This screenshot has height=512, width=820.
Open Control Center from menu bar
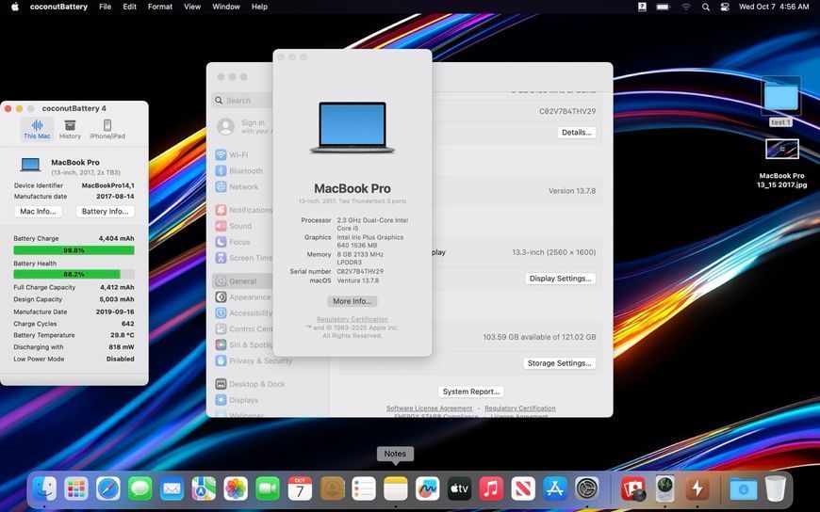(x=725, y=7)
